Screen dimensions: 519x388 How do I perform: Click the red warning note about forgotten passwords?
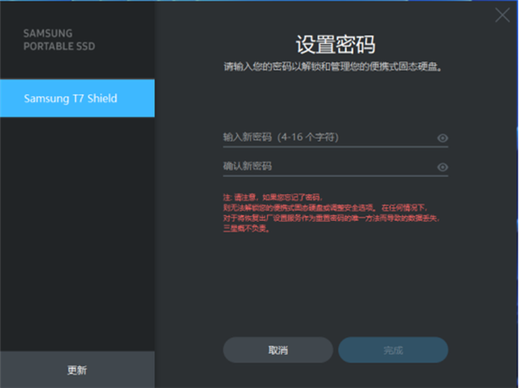point(331,213)
